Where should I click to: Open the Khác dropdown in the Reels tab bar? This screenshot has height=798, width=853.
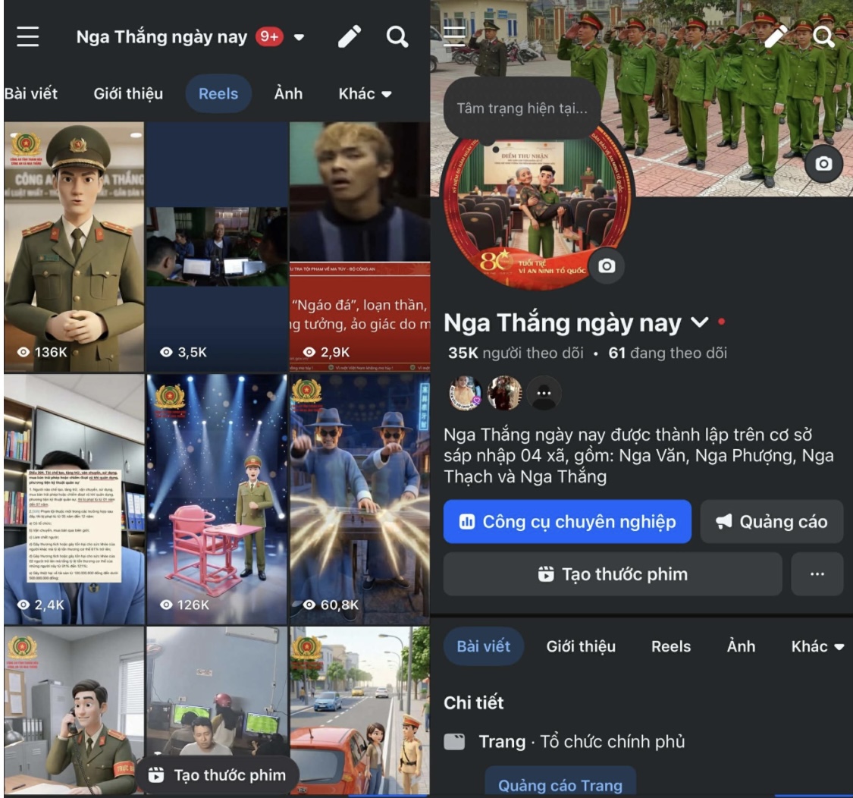coord(365,94)
